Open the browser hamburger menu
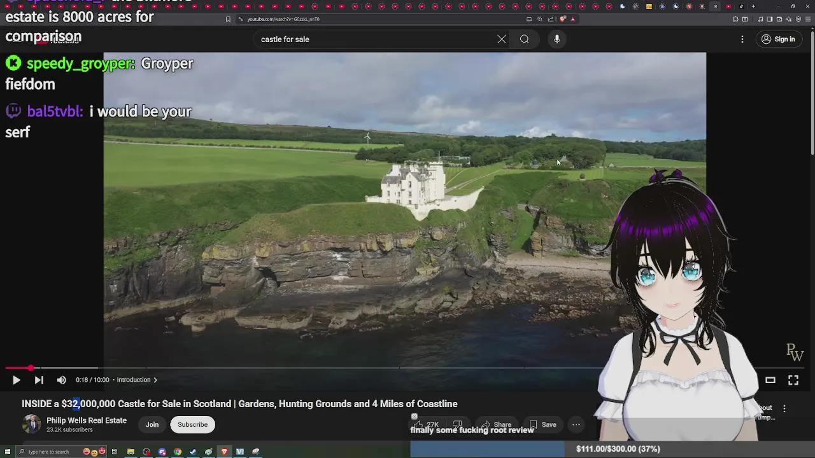 click(808, 19)
